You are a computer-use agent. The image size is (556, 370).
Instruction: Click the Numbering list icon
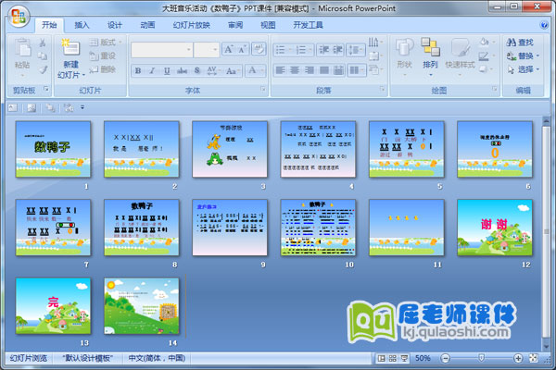pyautogui.click(x=303, y=50)
